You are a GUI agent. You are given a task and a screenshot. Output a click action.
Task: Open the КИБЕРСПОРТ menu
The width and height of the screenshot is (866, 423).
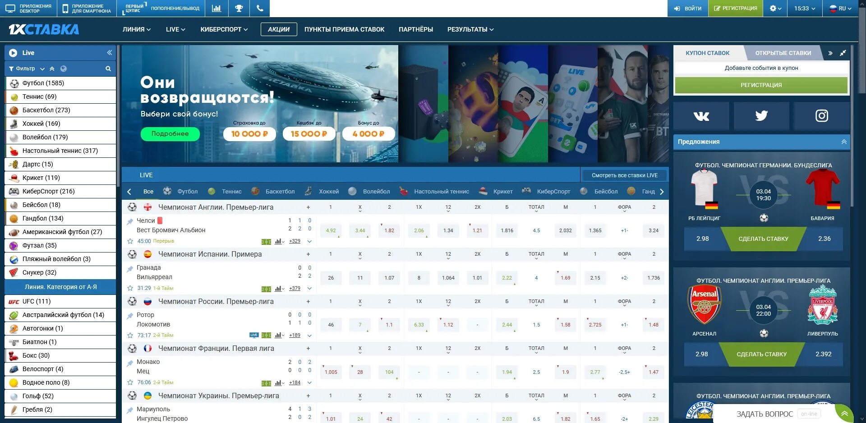[224, 29]
